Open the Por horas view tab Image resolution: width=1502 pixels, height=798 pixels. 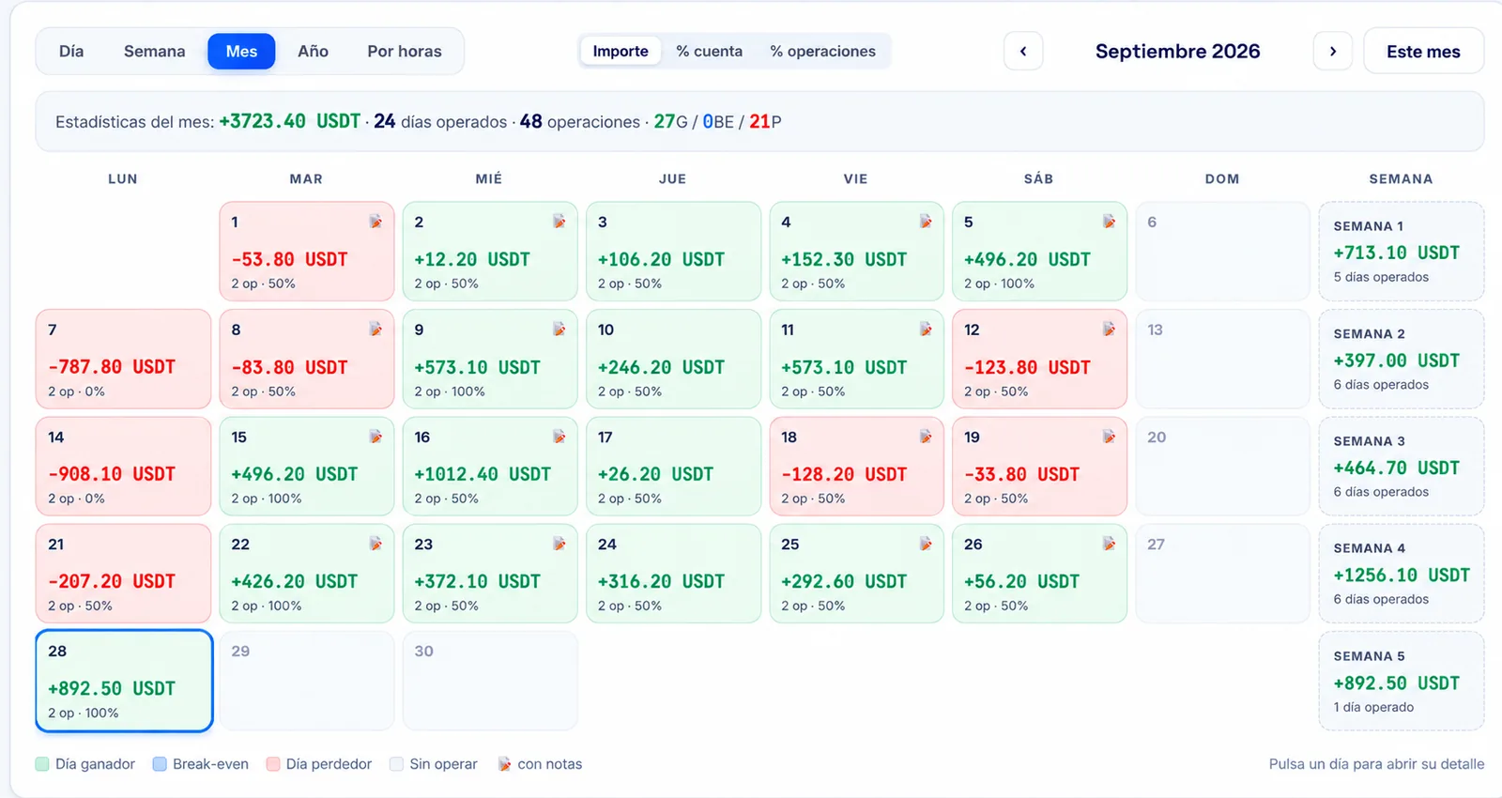click(405, 52)
